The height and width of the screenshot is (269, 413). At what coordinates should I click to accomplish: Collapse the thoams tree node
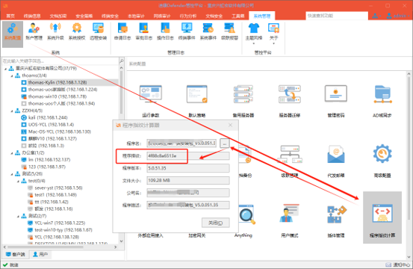point(12,76)
